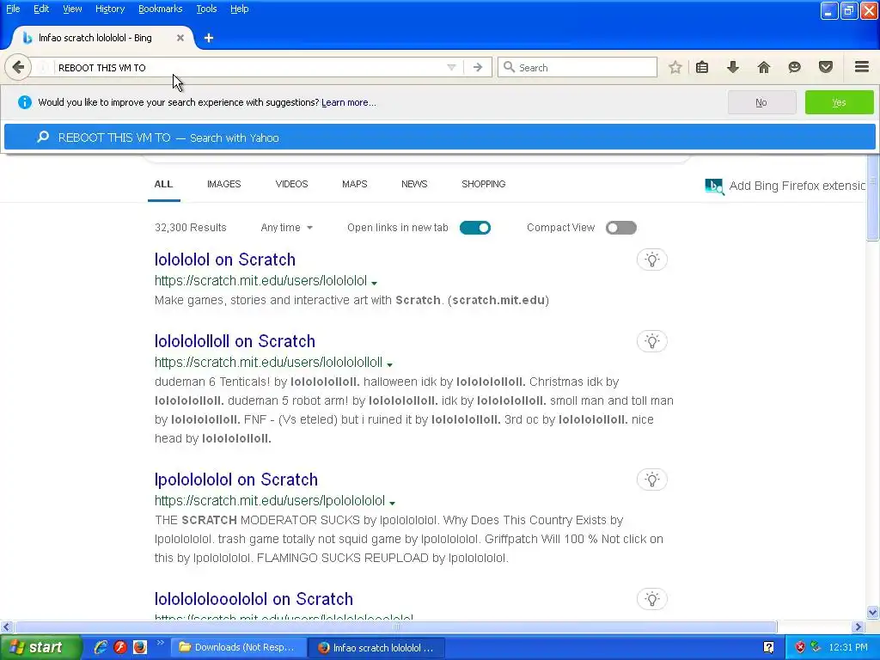Image resolution: width=880 pixels, height=660 pixels.
Task: Close the lmfao scratch lolololol Bing tab
Action: 180,38
